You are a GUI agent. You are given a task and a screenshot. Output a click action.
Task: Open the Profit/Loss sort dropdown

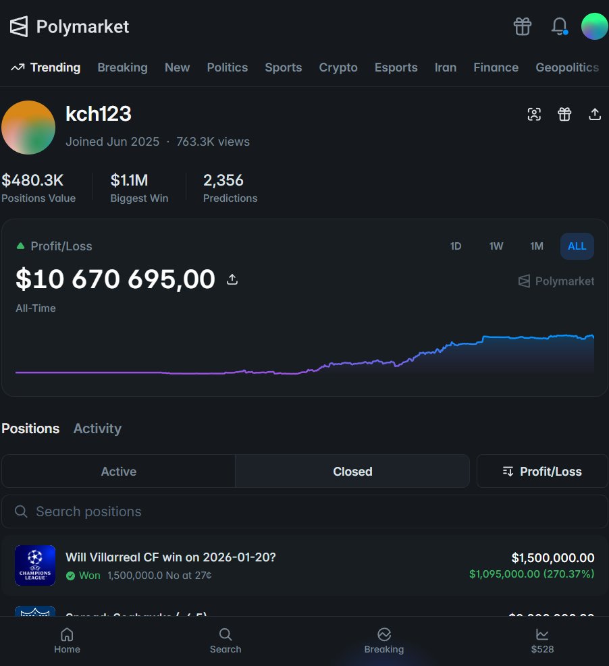[x=542, y=472]
